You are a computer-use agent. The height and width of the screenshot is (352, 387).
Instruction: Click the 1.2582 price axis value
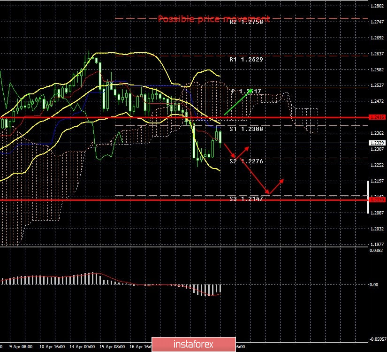pyautogui.click(x=377, y=69)
